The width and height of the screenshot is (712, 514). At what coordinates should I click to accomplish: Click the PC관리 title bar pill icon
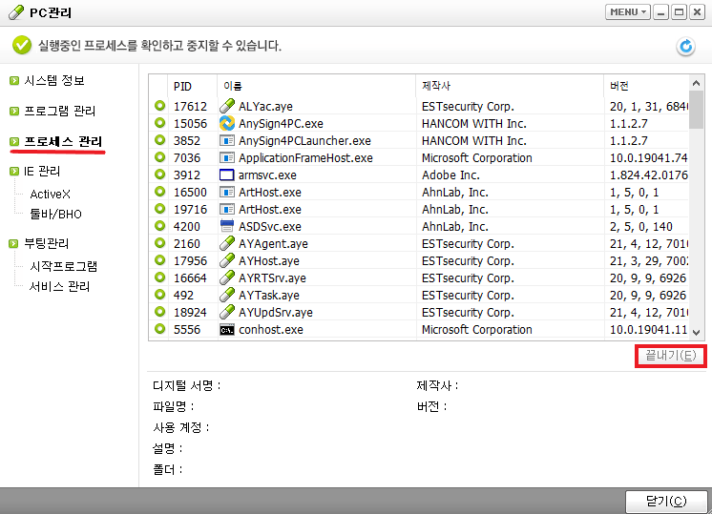(16, 12)
